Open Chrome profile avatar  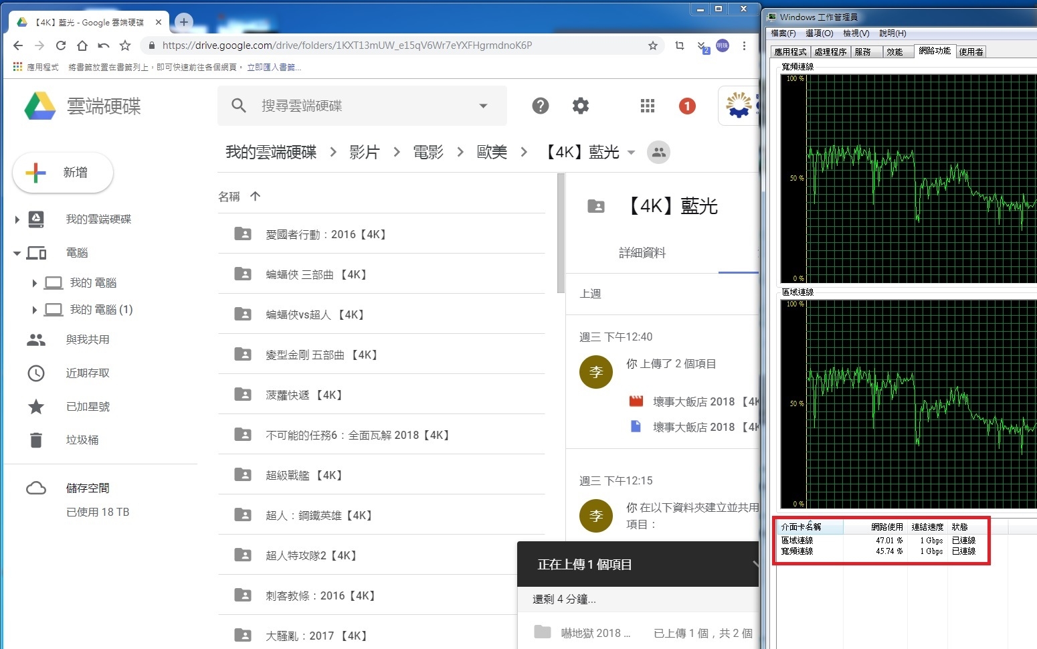(x=723, y=45)
